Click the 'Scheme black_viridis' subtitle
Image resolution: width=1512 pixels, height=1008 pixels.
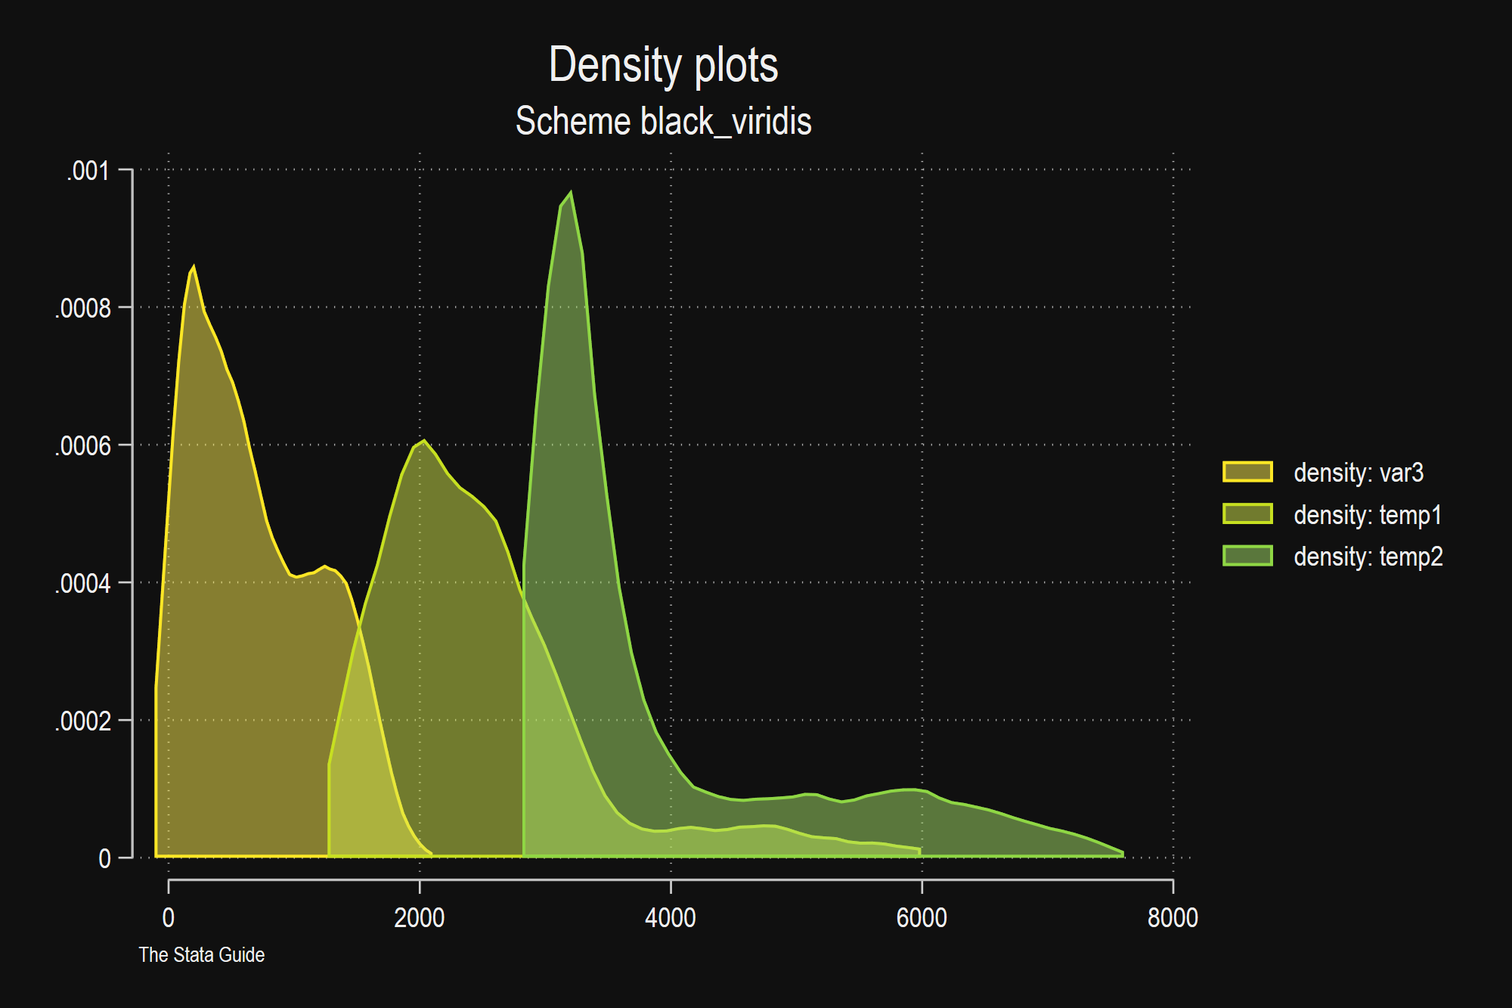click(663, 121)
